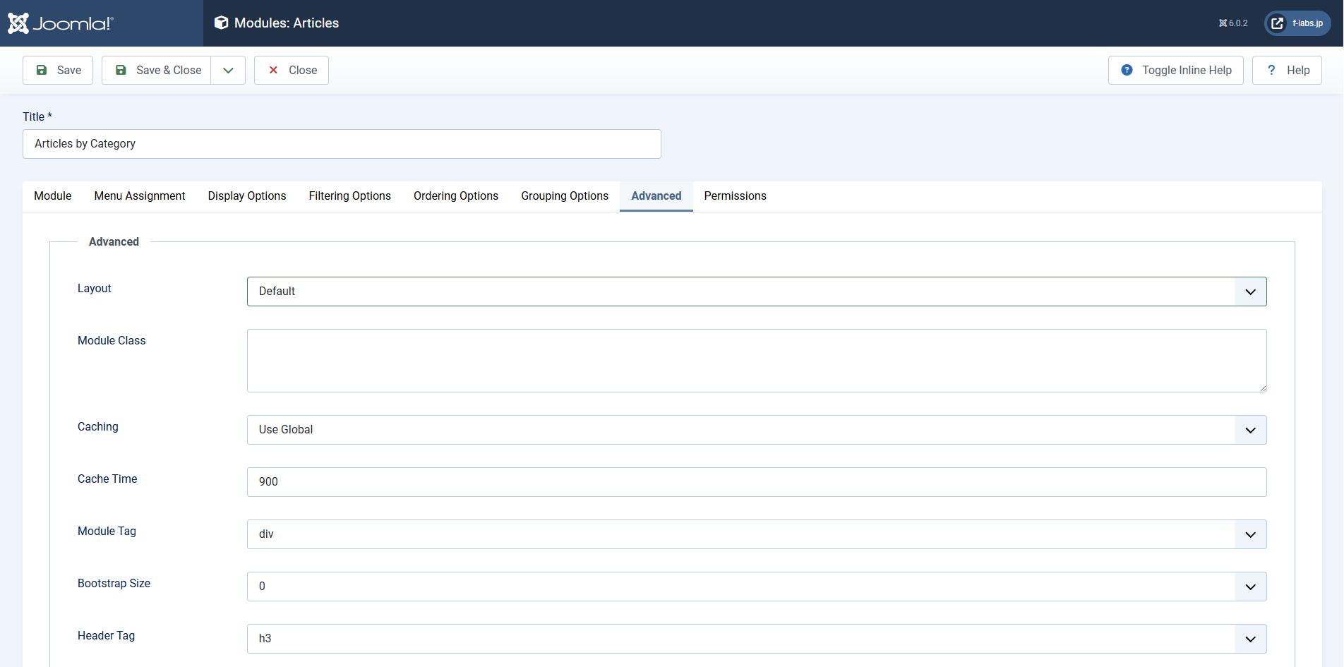
Task: Expand the Caching dropdown
Action: (756, 430)
